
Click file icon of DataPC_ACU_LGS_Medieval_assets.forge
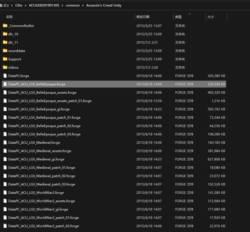5,151
